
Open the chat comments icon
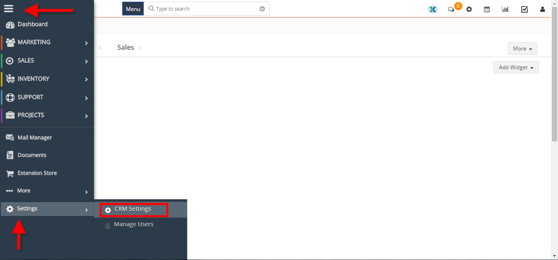[x=451, y=9]
